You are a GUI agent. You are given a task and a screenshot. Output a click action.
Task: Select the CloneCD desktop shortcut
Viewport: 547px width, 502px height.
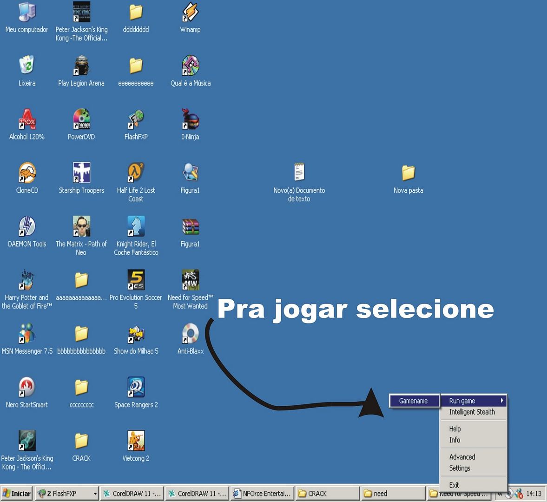point(27,173)
